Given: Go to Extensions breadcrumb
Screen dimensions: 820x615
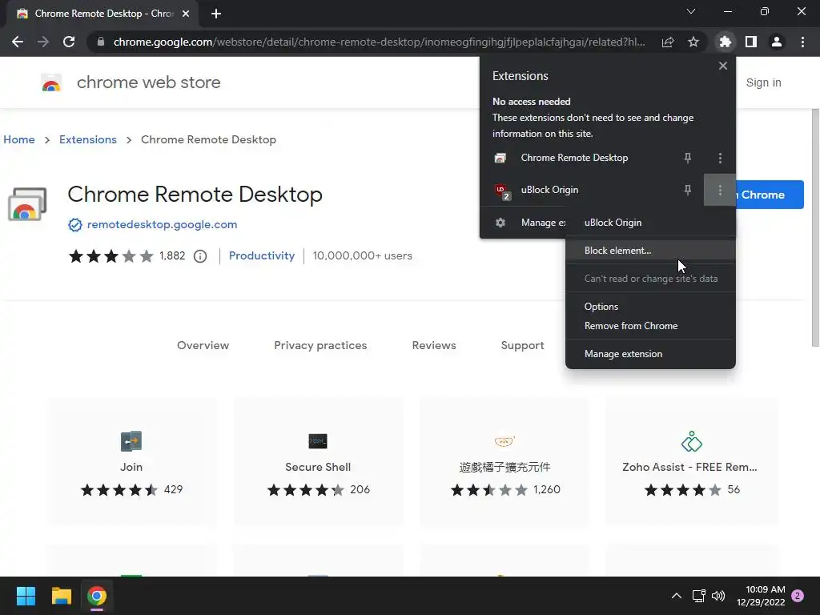Looking at the screenshot, I should click(88, 139).
